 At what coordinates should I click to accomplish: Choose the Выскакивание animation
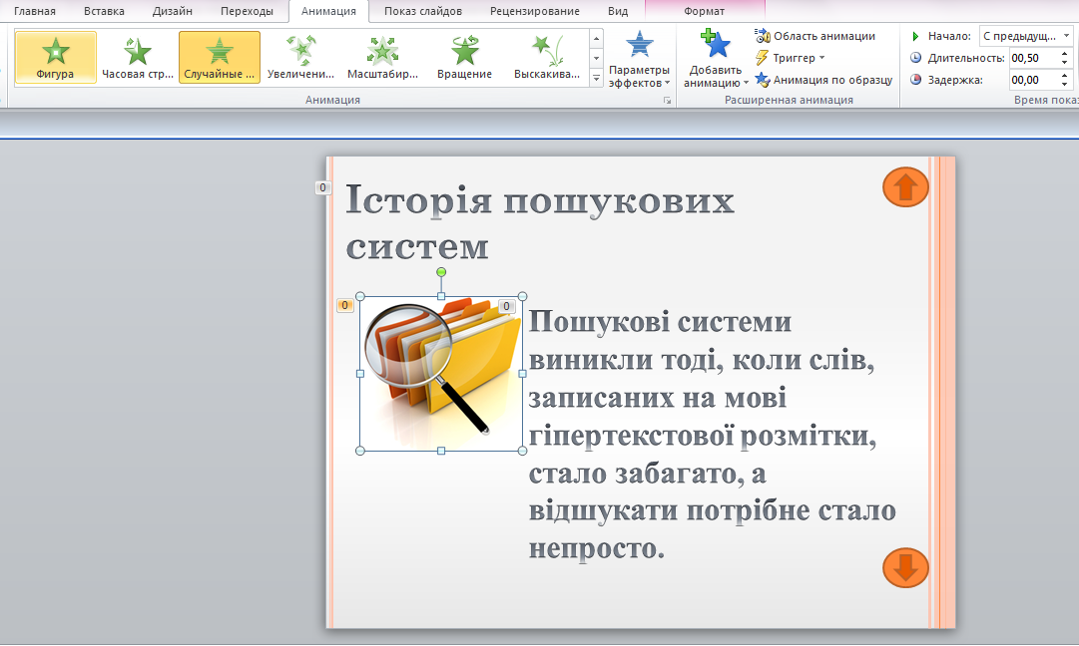coord(547,57)
